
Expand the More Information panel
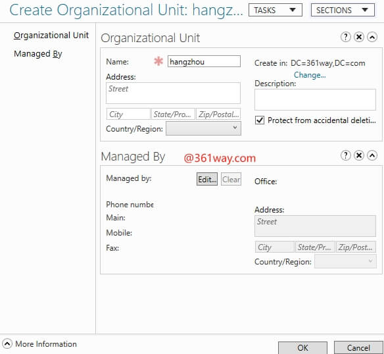[x=7, y=343]
